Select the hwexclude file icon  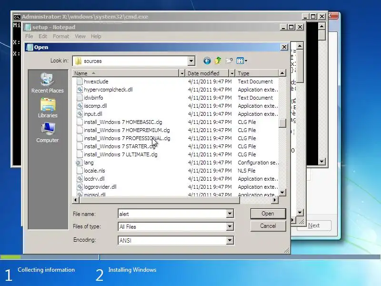(x=80, y=82)
